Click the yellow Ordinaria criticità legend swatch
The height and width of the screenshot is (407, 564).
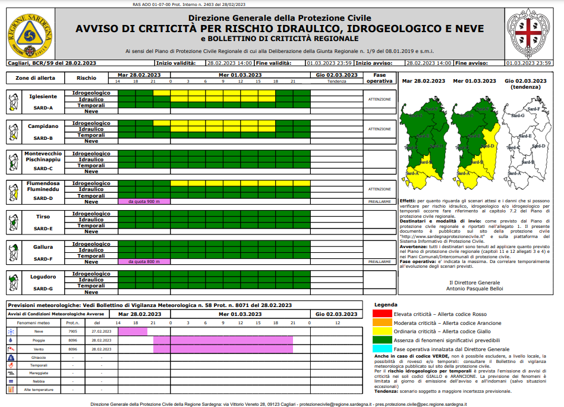click(x=382, y=331)
